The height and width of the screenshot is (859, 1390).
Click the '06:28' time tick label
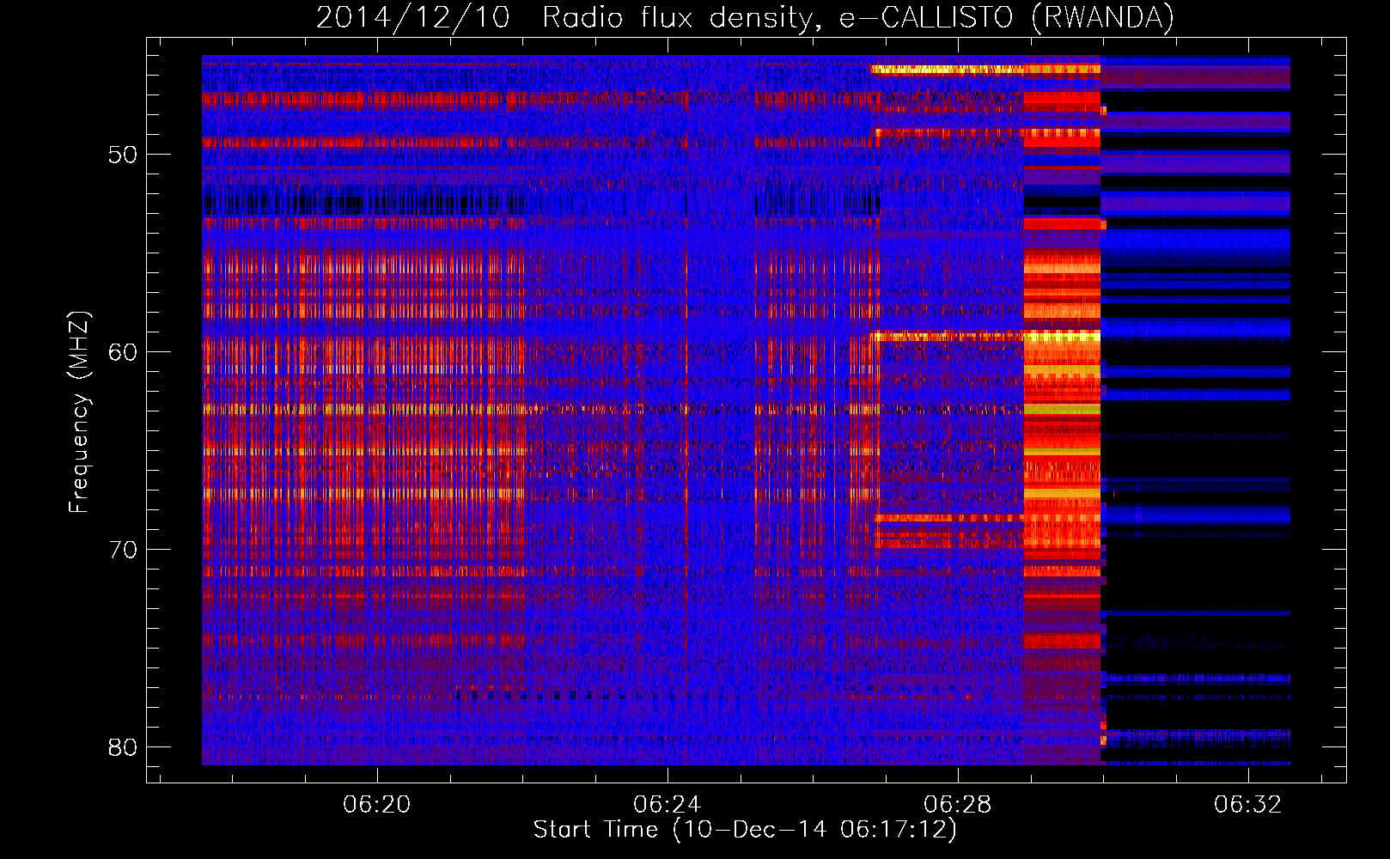[958, 805]
